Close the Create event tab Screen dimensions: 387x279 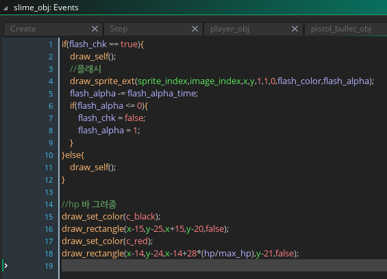click(95, 29)
